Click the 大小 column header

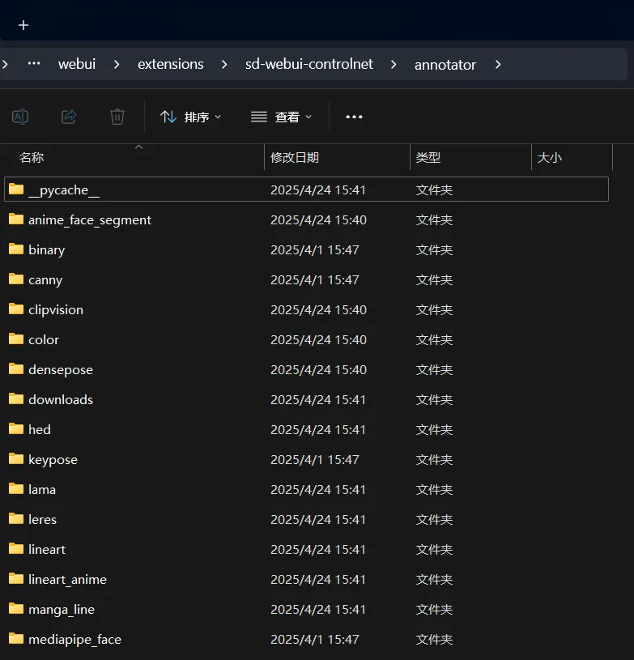tap(550, 158)
